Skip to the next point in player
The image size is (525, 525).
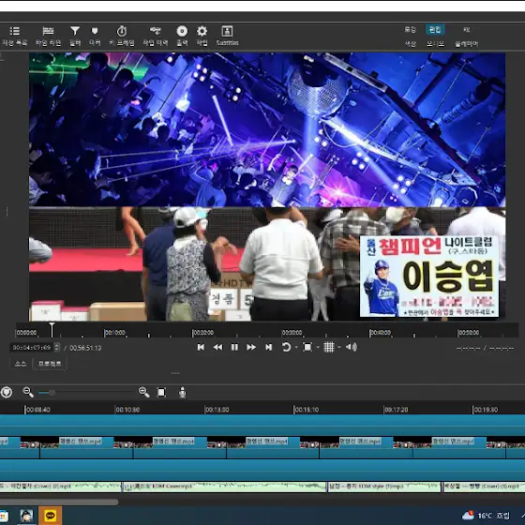tap(268, 347)
